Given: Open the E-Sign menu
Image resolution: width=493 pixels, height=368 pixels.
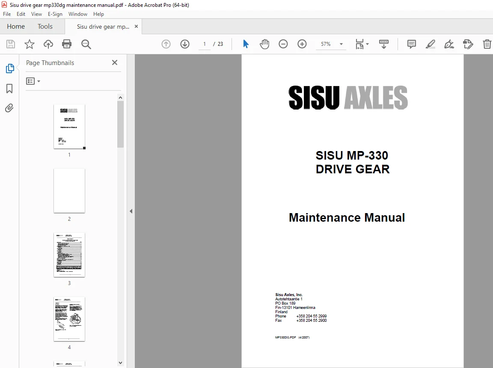Looking at the screenshot, I should point(55,14).
